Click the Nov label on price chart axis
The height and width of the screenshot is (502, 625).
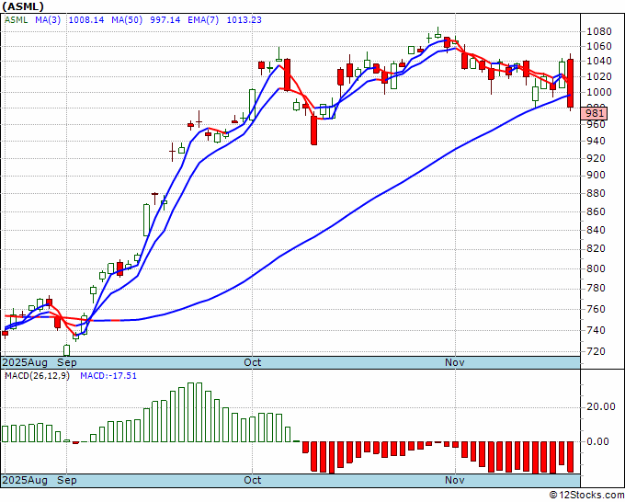[x=455, y=362]
